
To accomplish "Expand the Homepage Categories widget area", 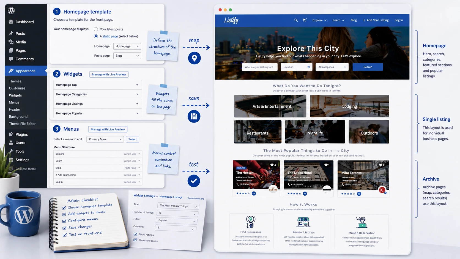I will [137, 94].
